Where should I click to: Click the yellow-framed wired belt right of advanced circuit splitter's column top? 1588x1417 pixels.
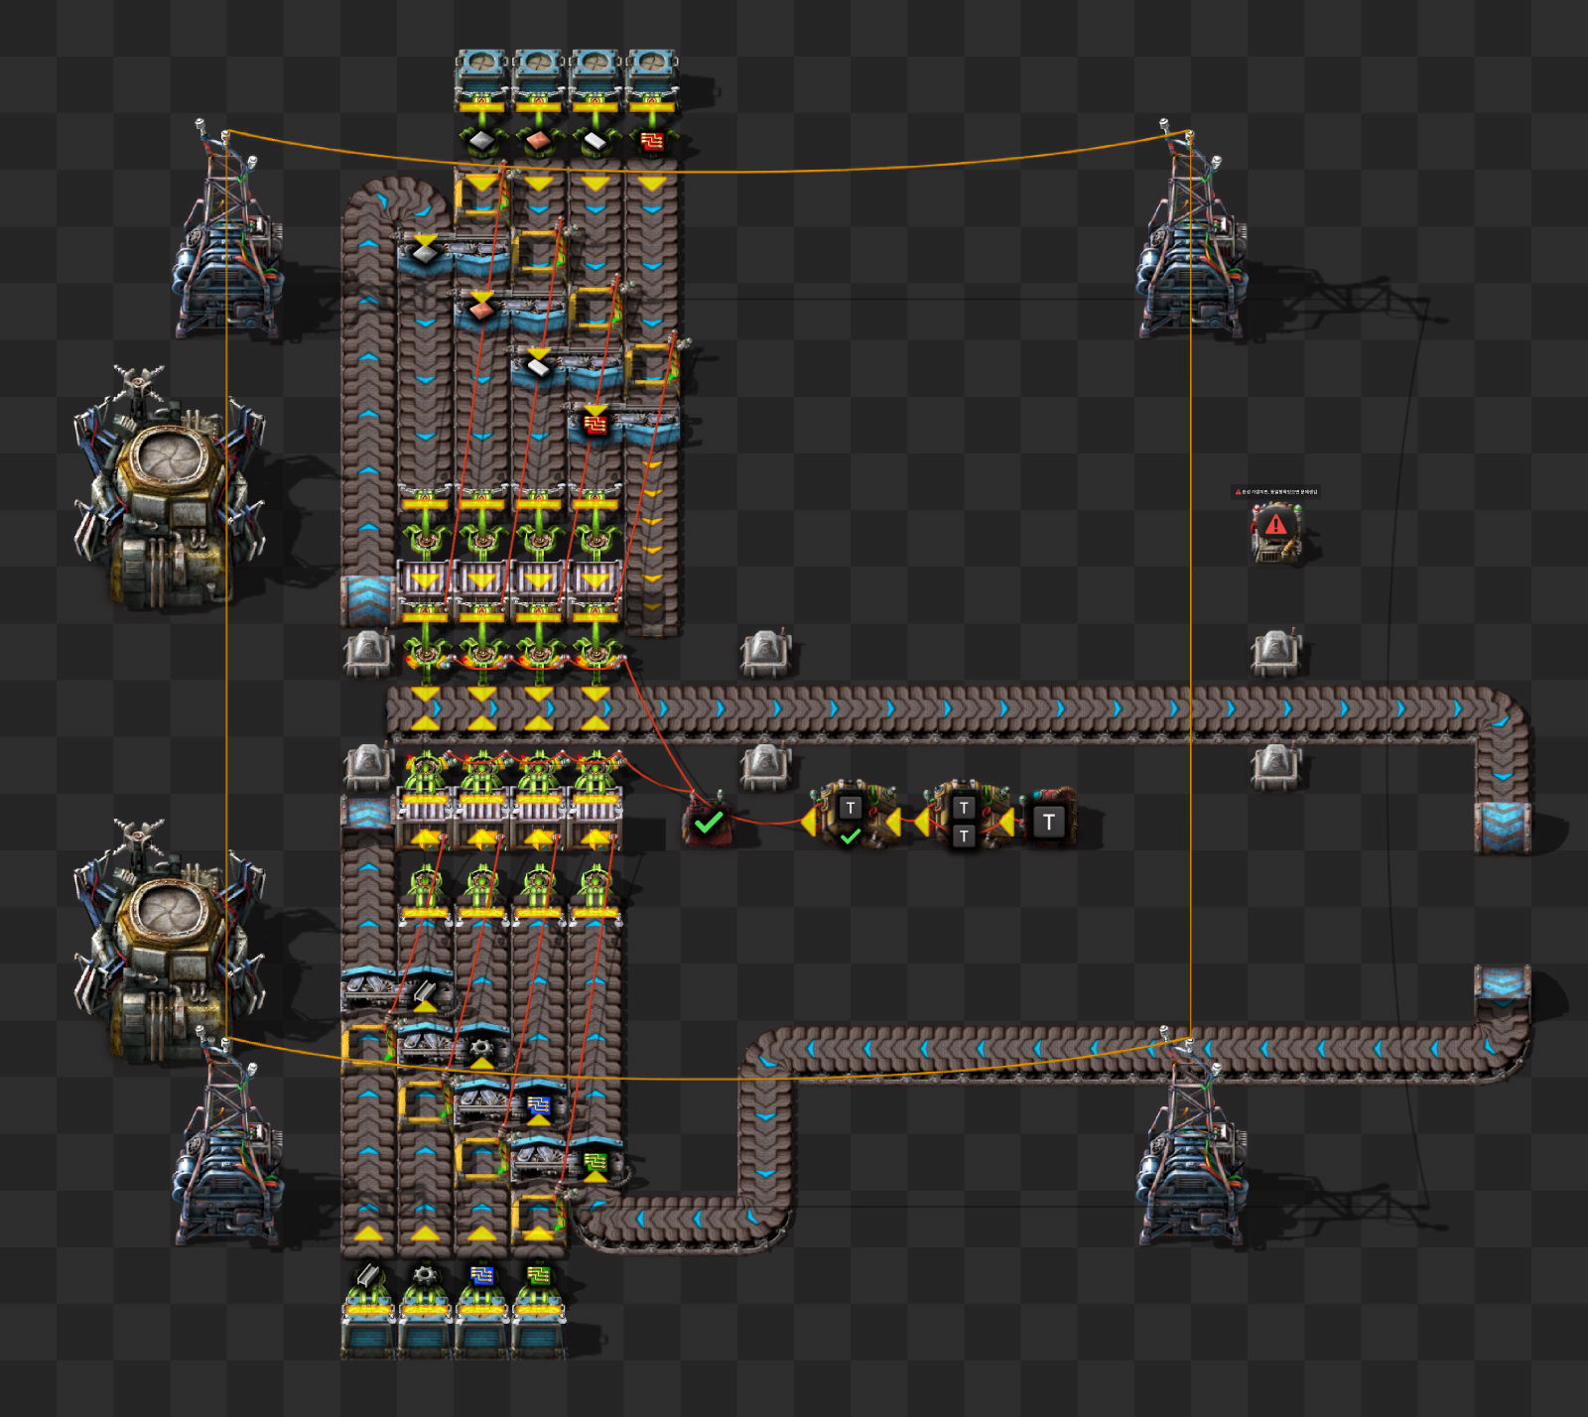tap(651, 365)
